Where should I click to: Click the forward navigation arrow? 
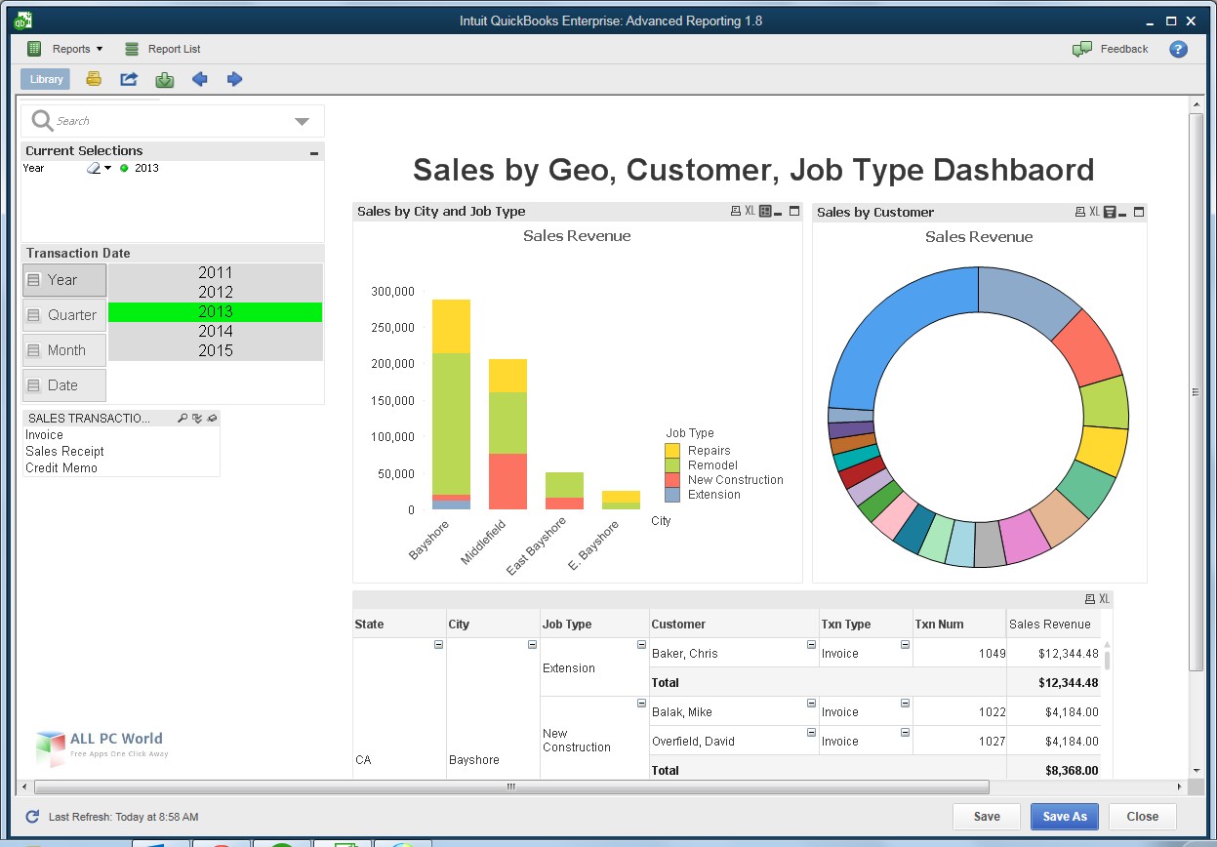(234, 79)
